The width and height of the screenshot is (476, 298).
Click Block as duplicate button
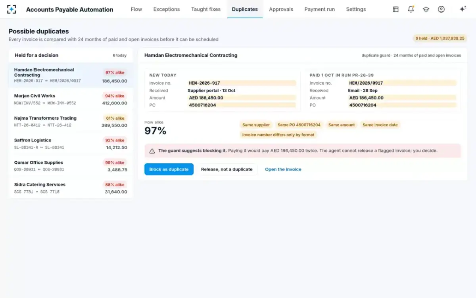point(169,169)
